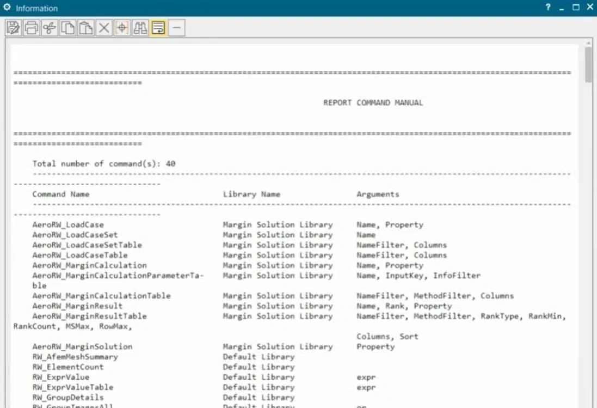The height and width of the screenshot is (408, 597).
Task: Select the AeroRW_LoadCaseSet command text
Action: [x=75, y=235]
